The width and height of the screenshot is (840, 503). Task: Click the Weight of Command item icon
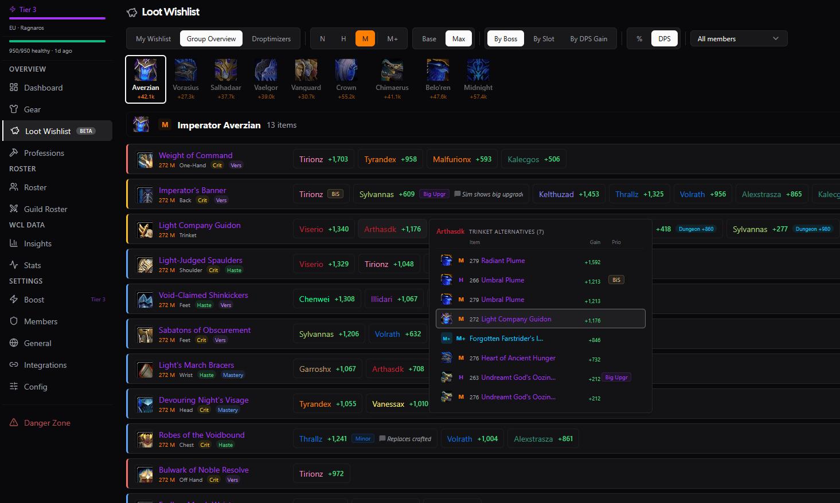[144, 160]
